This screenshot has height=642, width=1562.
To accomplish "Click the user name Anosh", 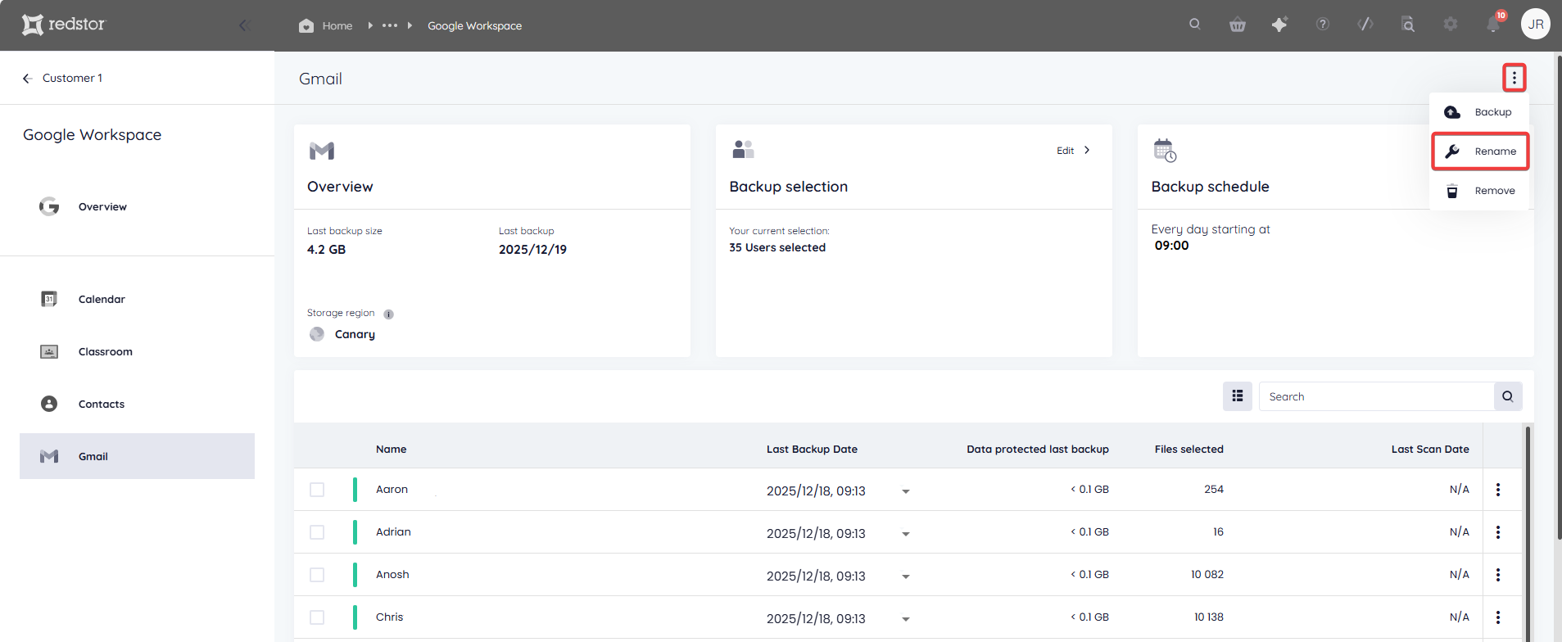I will pyautogui.click(x=392, y=575).
